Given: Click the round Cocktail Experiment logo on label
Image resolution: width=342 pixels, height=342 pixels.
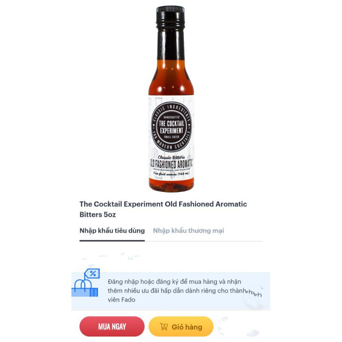Looking at the screenshot, I should pos(171,127).
